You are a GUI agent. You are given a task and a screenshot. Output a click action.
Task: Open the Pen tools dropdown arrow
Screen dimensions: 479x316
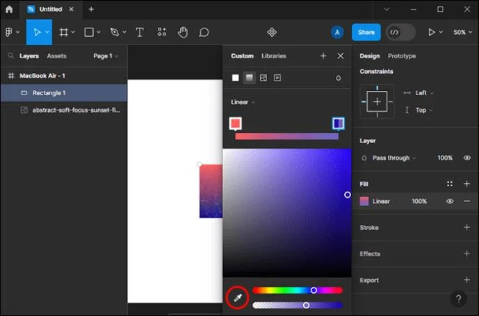[x=124, y=32]
